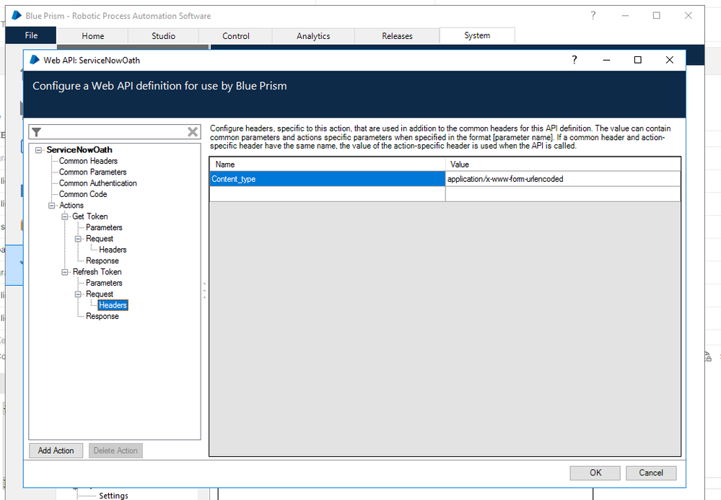
Task: Select Common Authentication tree item
Action: pos(98,183)
